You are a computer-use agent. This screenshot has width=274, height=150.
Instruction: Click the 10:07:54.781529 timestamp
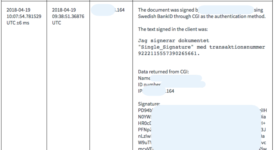click(x=24, y=17)
